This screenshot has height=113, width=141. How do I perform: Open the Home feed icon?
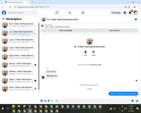click(x=56, y=13)
